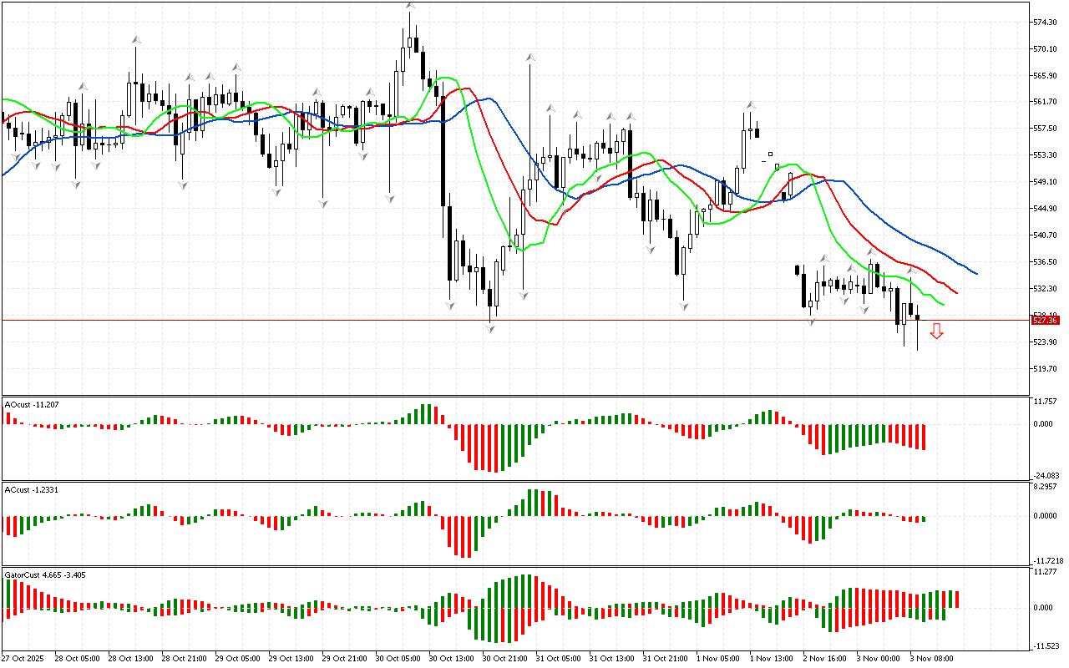
Task: Click the up fractal arrow above the highest candle
Action: (410, 5)
